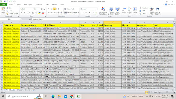Screen dimensions: 176x99
Task: Open the Clear dropdown in Editing group
Action: (x=143, y=13)
